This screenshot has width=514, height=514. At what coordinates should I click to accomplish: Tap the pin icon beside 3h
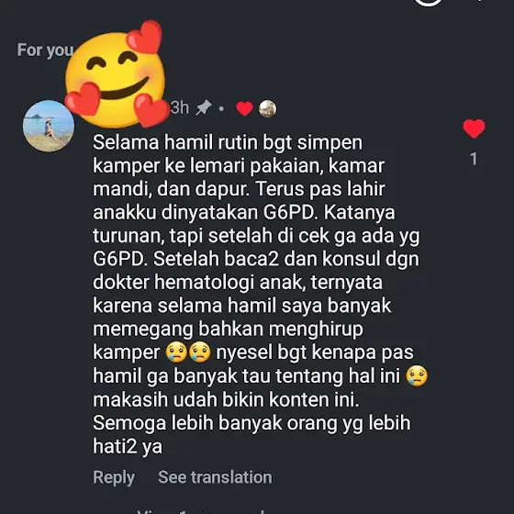point(204,107)
